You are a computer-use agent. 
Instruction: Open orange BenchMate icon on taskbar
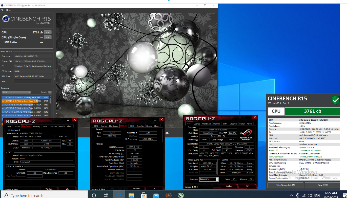pos(169,195)
